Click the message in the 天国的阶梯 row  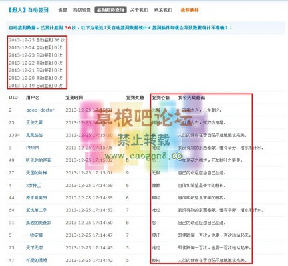pyautogui.click(x=202, y=172)
